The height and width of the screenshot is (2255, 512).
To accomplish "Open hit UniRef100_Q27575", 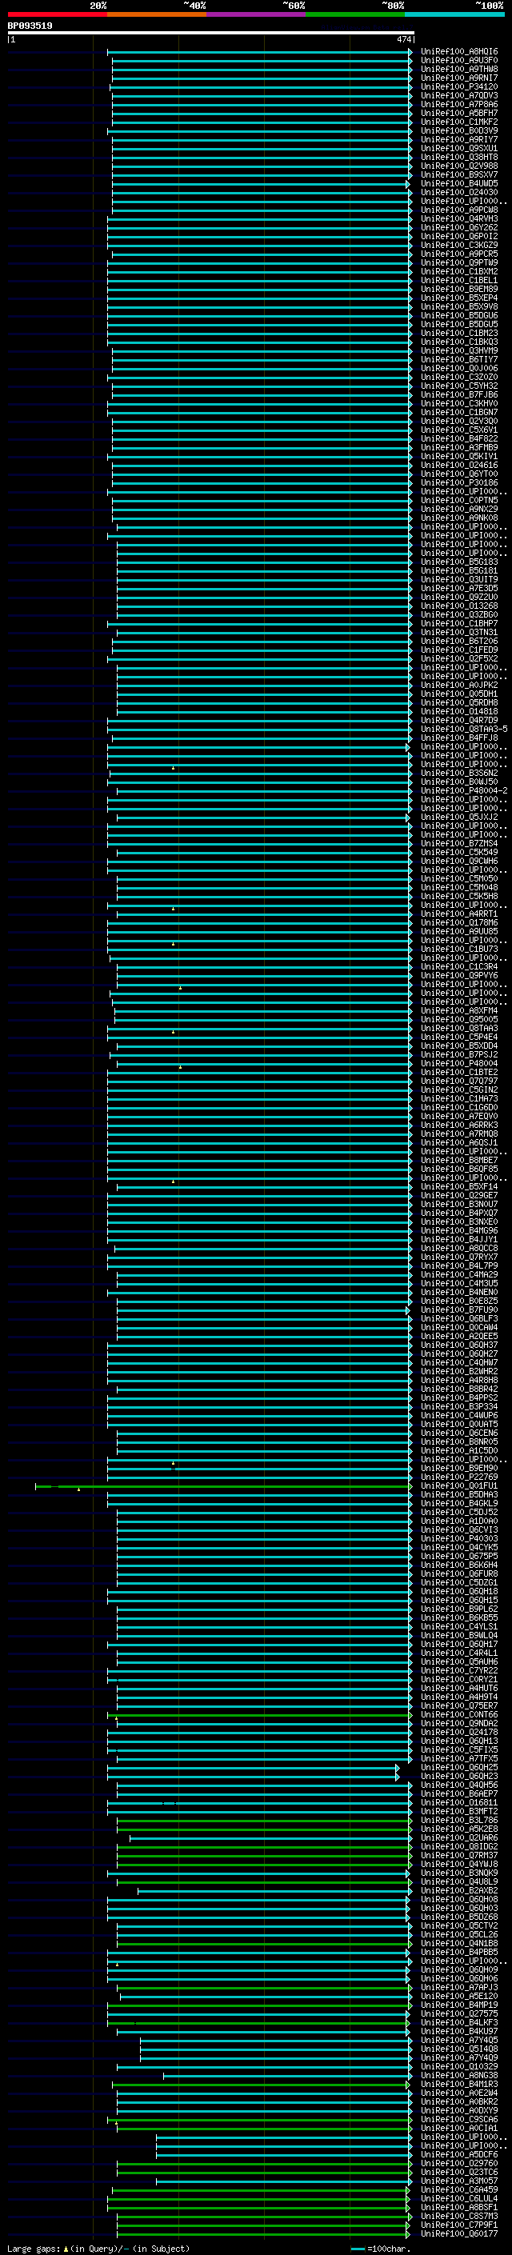I will click(459, 2014).
